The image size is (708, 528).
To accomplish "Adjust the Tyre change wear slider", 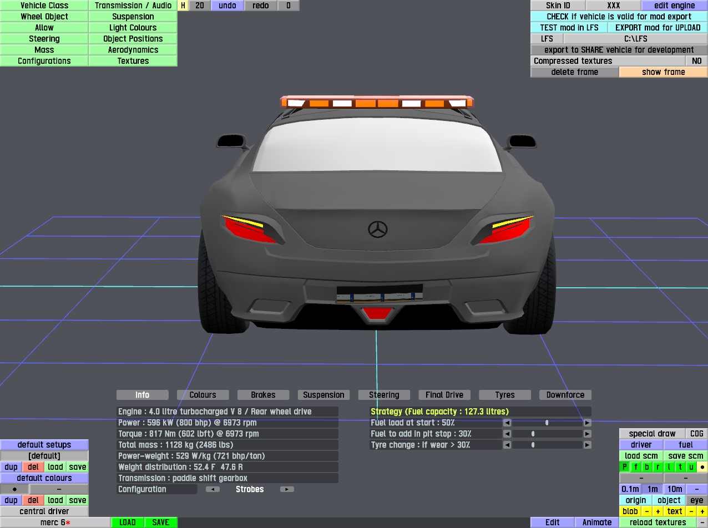I will [x=547, y=445].
